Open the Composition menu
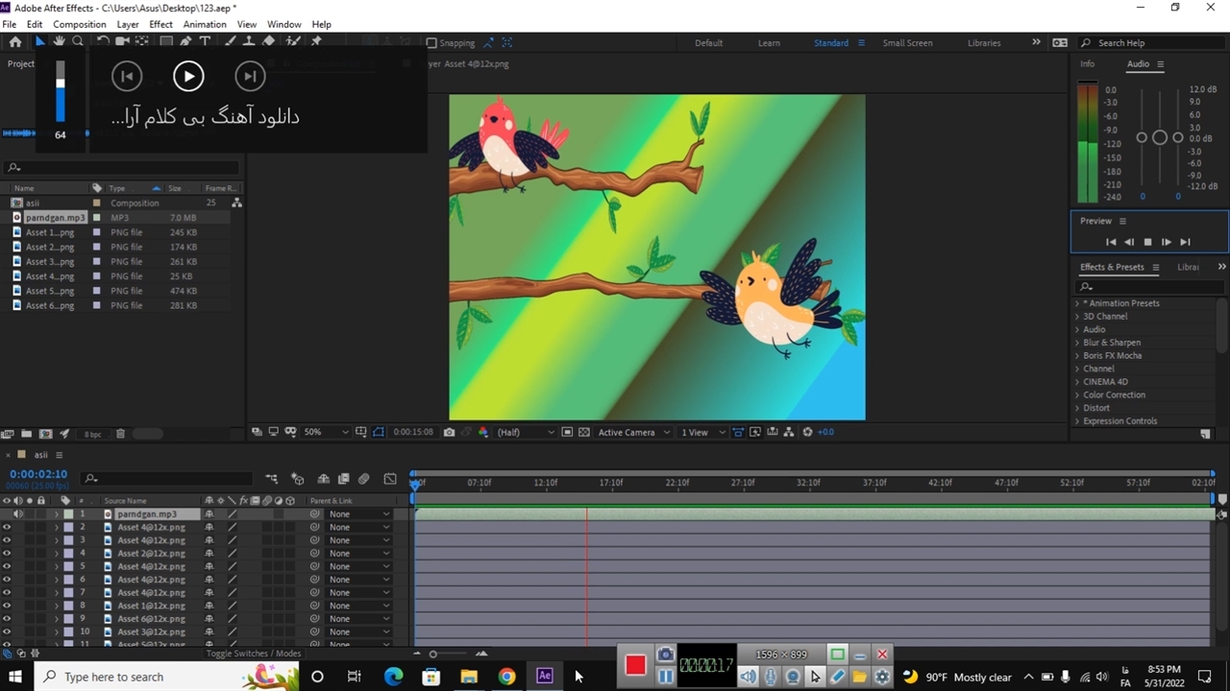This screenshot has height=691, width=1230. pos(79,24)
